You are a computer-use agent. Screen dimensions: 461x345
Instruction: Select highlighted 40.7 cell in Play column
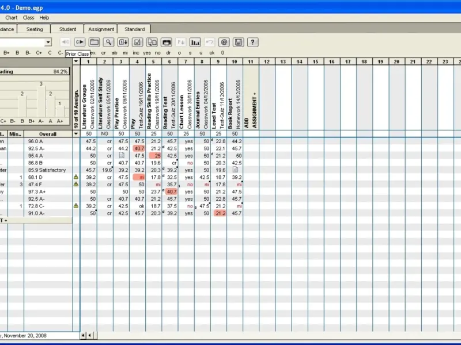pyautogui.click(x=139, y=148)
